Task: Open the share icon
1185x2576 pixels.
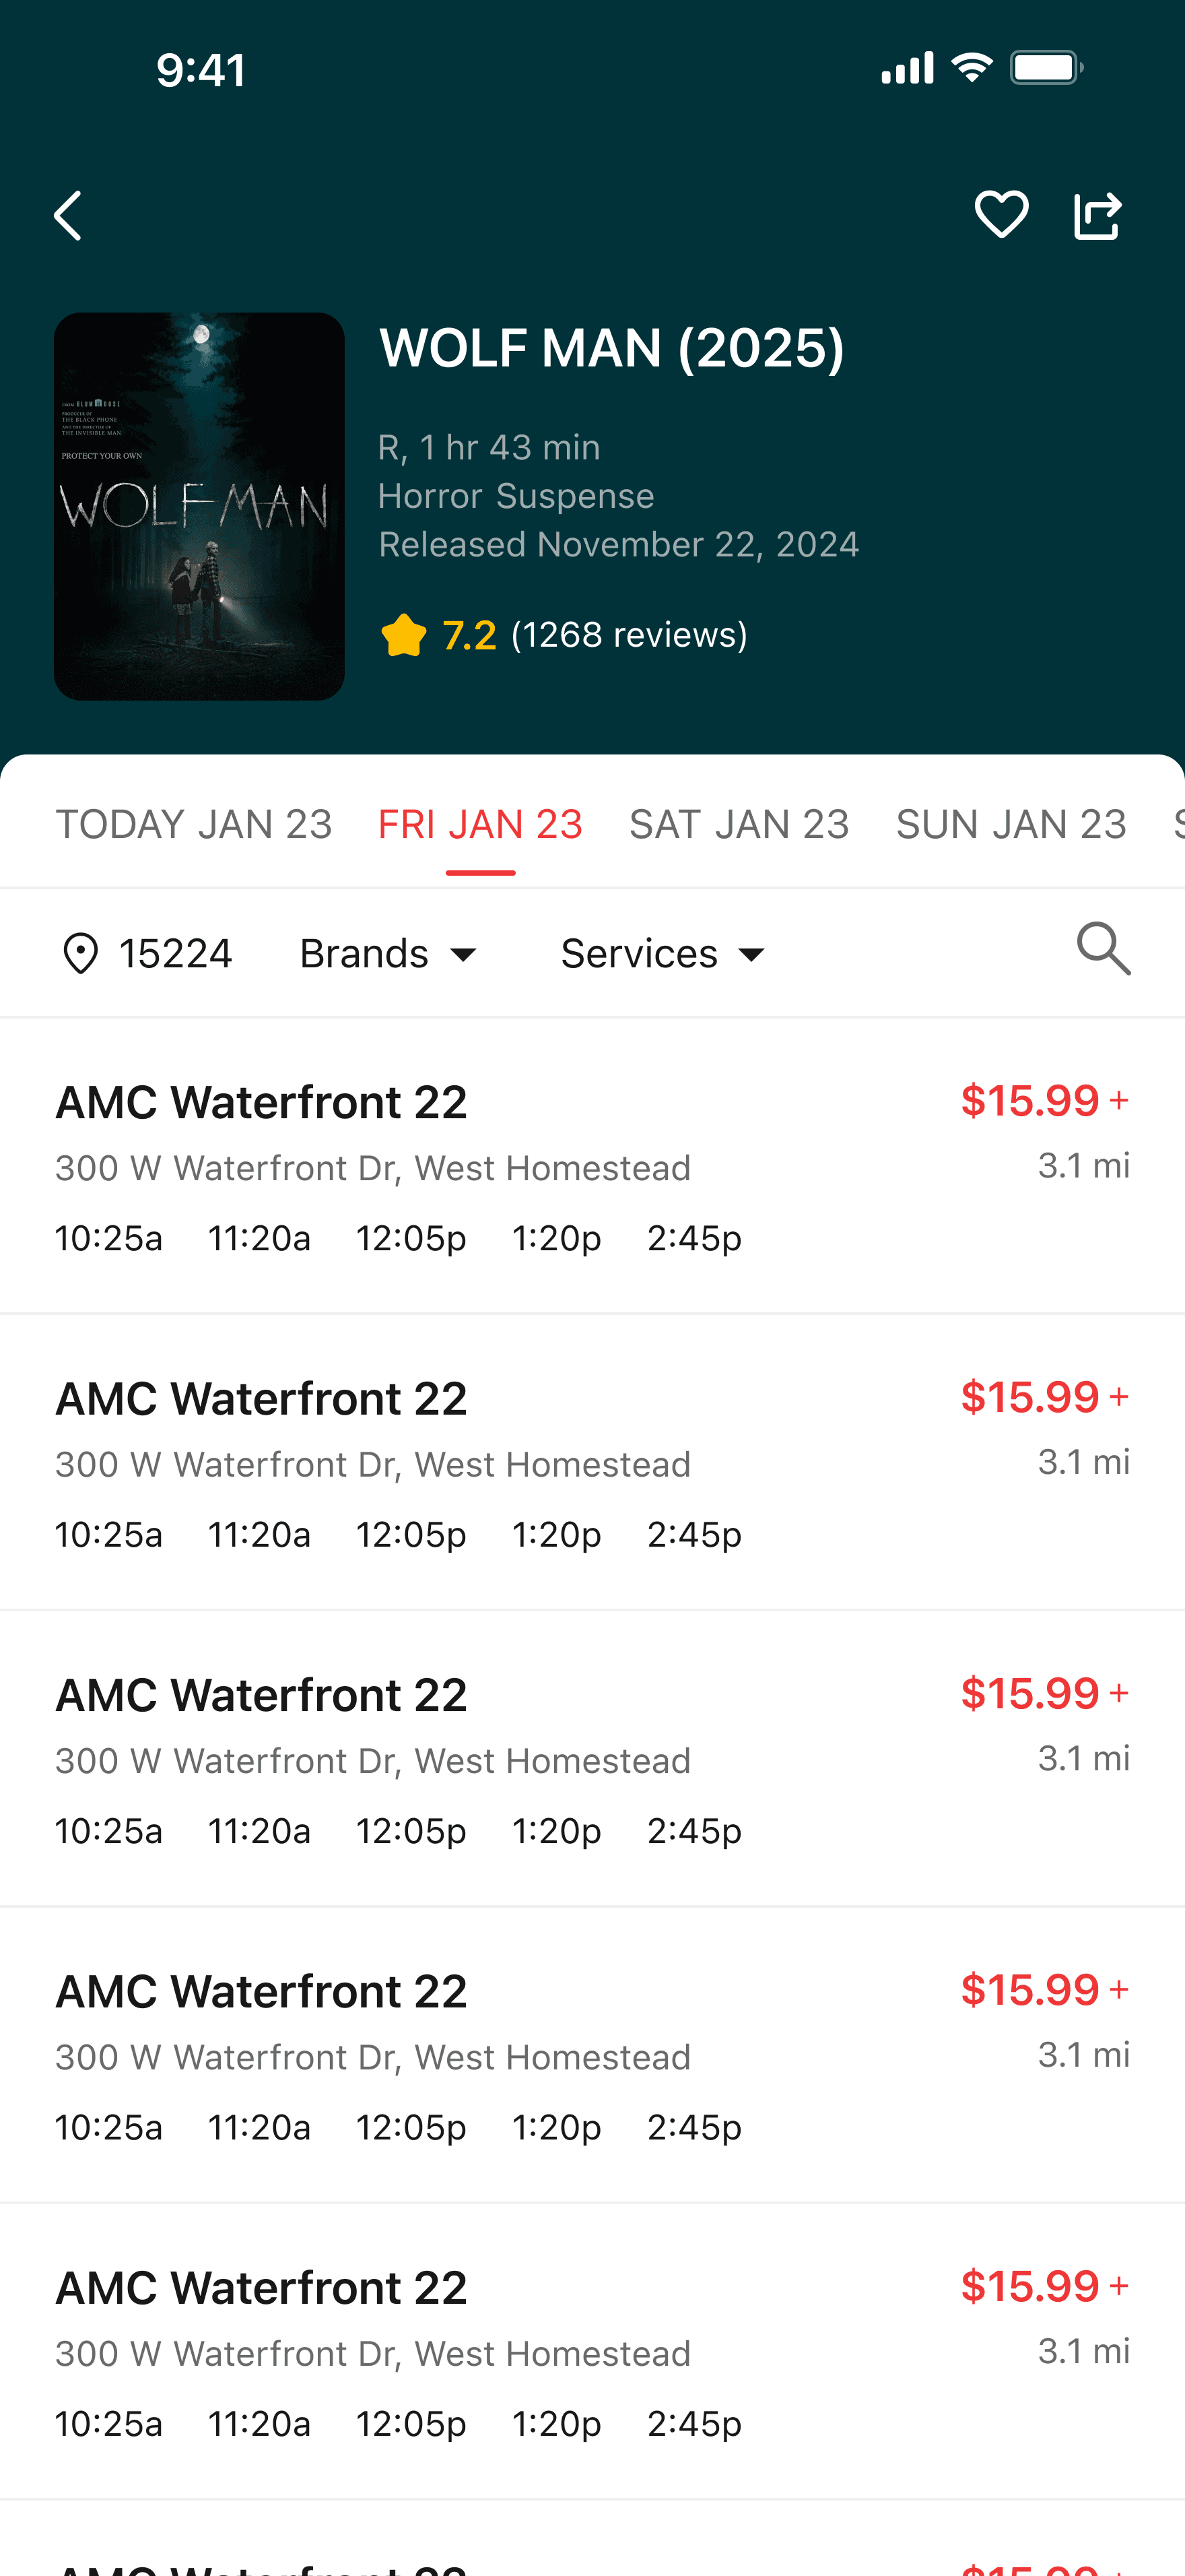Action: tap(1098, 215)
